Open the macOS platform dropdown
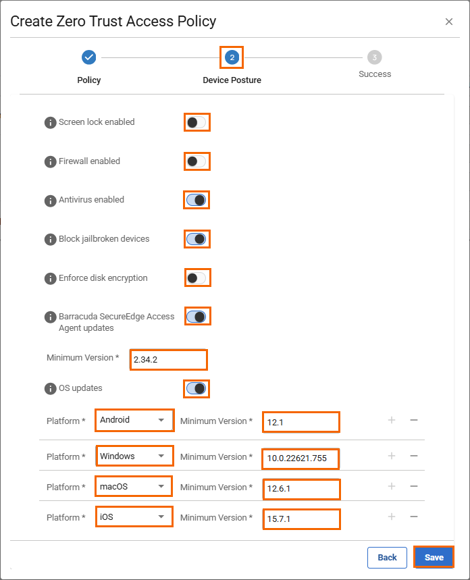Viewport: 470px width, 580px height. coord(134,486)
